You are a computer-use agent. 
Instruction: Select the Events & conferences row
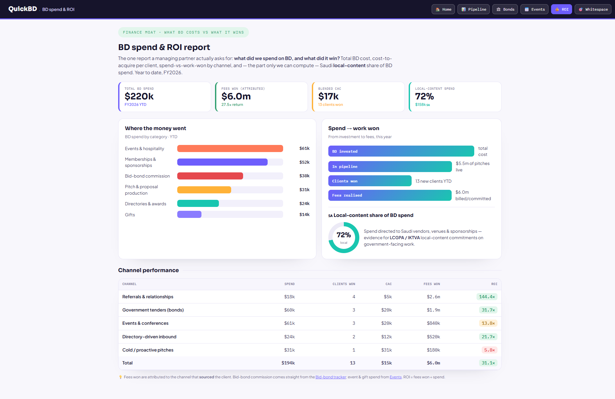pos(310,323)
